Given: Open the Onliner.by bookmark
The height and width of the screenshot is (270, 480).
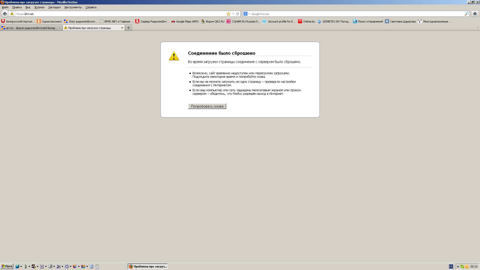Looking at the screenshot, I should (x=306, y=21).
